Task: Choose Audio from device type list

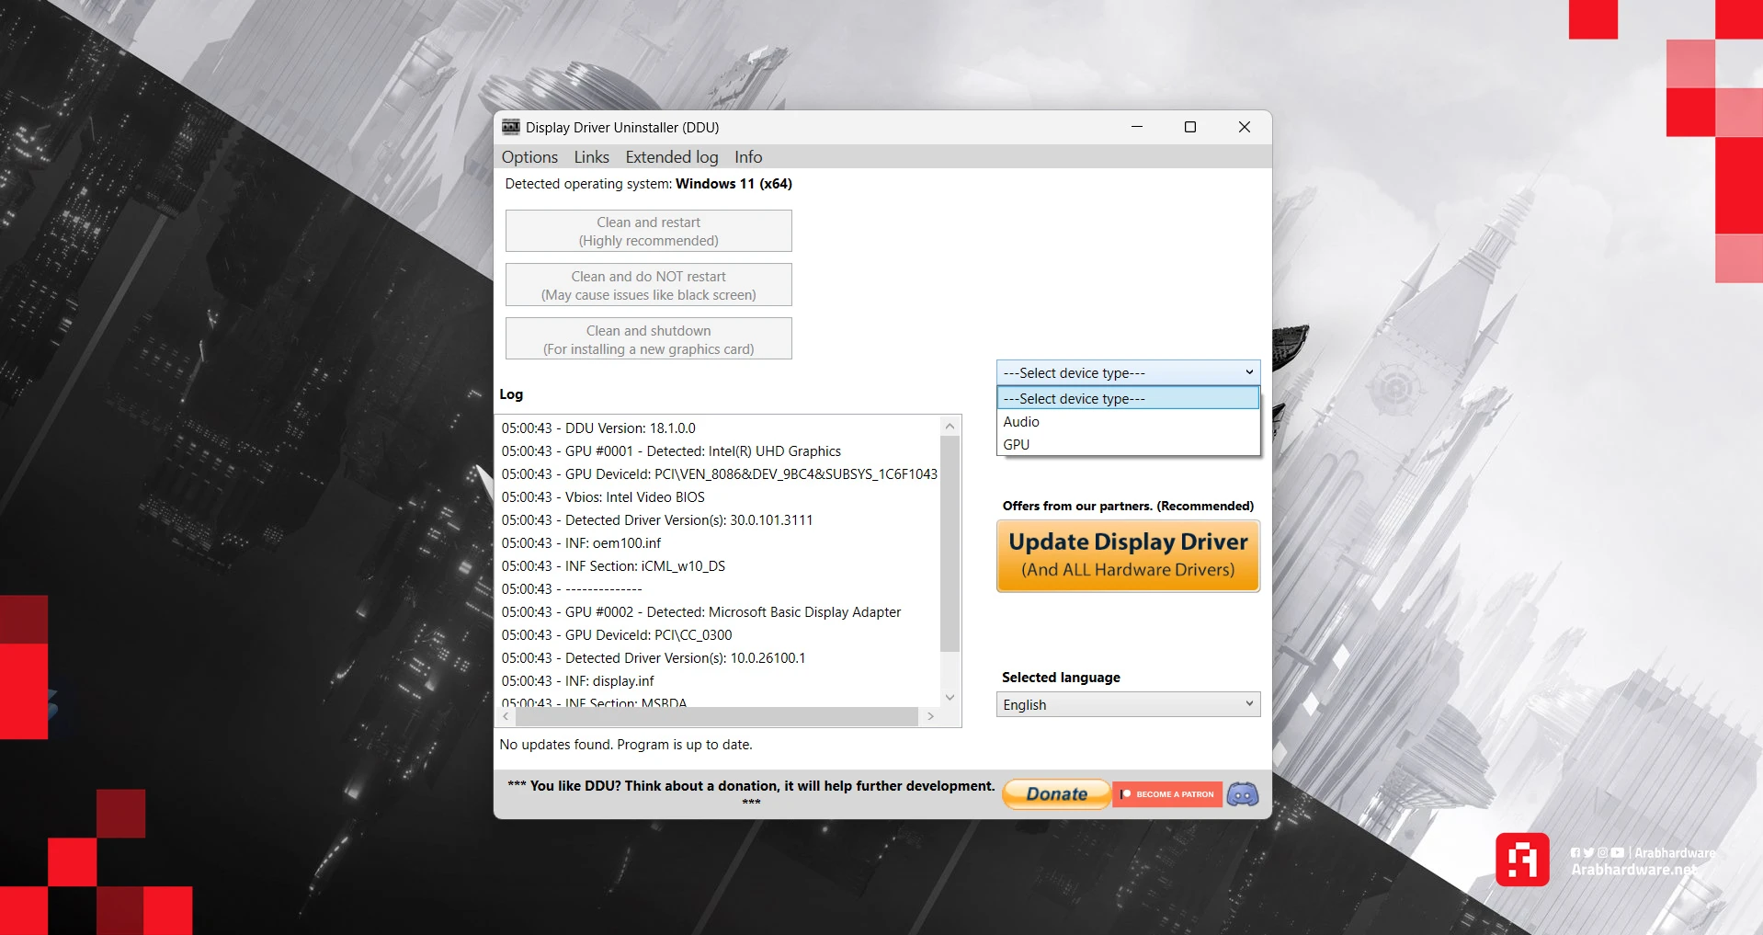Action: (1128, 422)
